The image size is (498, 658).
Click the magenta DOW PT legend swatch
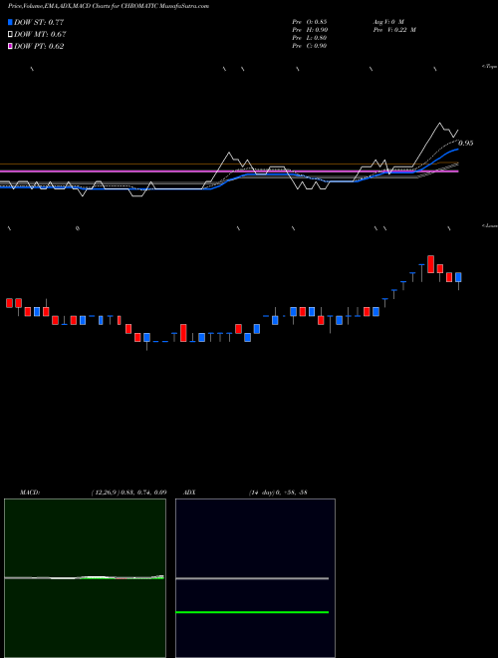[x=10, y=46]
